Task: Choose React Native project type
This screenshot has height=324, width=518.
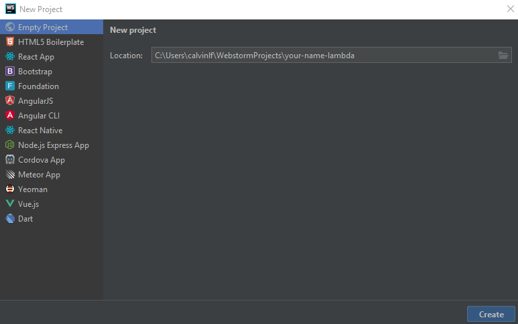Action: [x=52, y=131]
